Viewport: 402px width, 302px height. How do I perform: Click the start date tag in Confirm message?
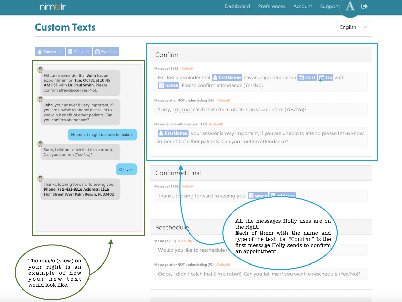[x=307, y=77]
